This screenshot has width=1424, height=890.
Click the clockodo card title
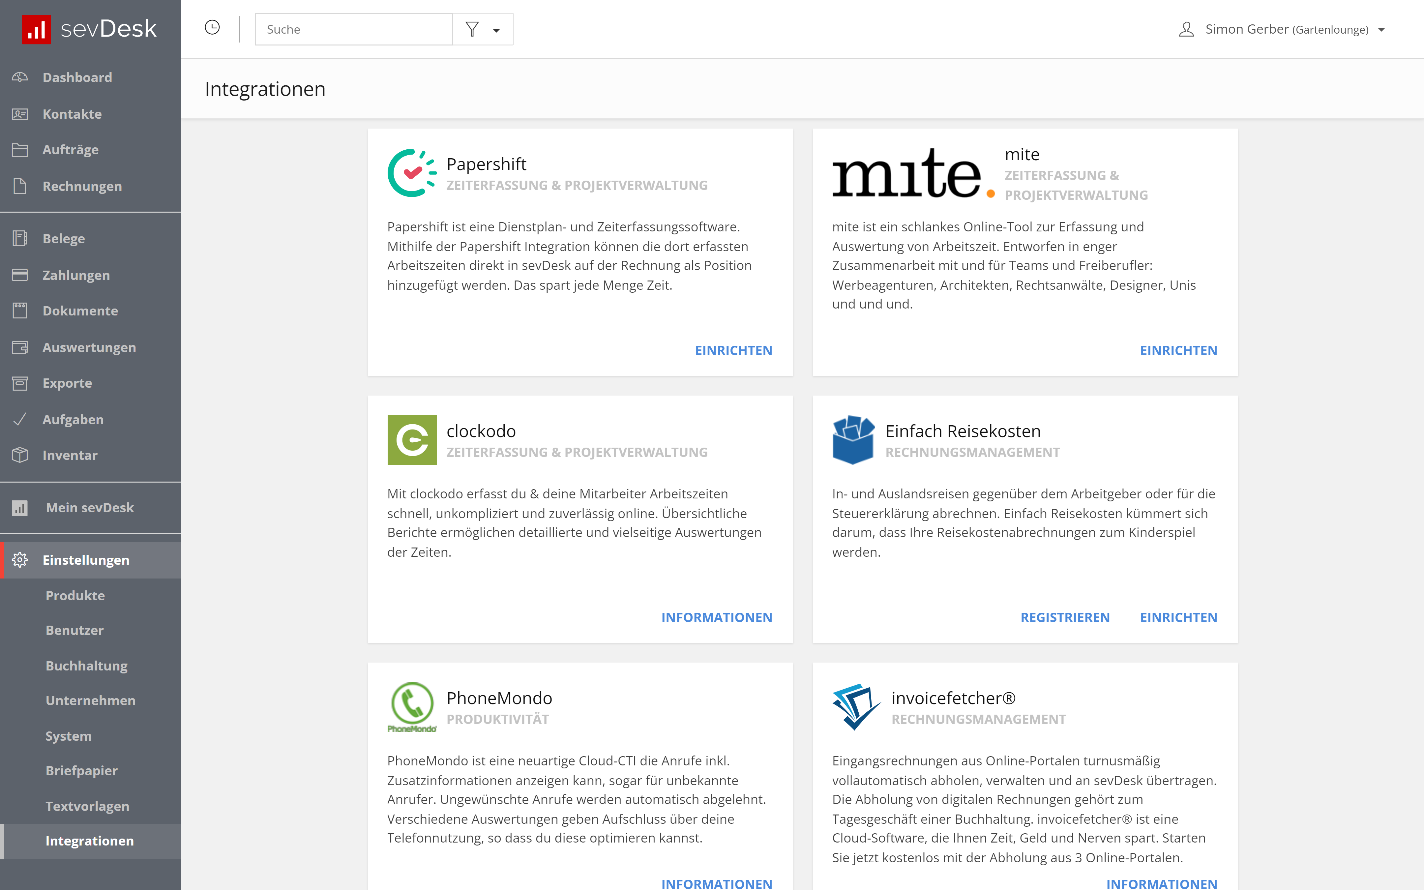coord(481,431)
